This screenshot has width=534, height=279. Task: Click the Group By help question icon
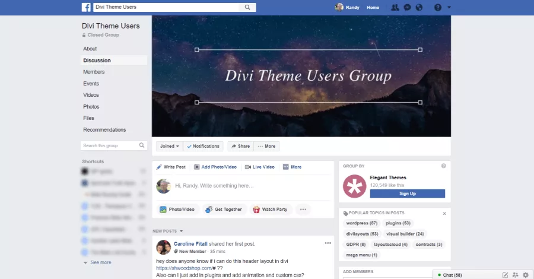(x=443, y=166)
